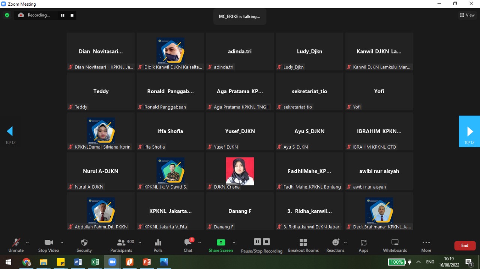The image size is (480, 269).
Task: Open the Security shield options
Action: pos(84,245)
